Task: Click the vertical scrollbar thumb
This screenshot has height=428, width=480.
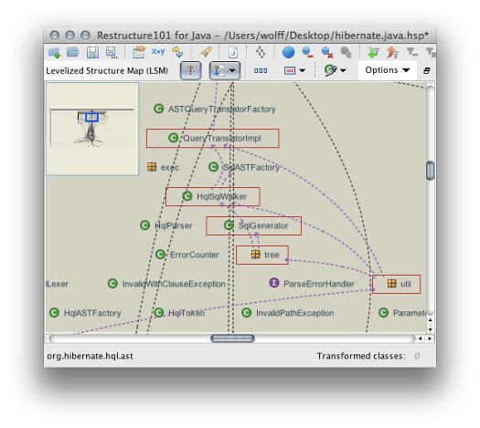Action: tap(430, 171)
